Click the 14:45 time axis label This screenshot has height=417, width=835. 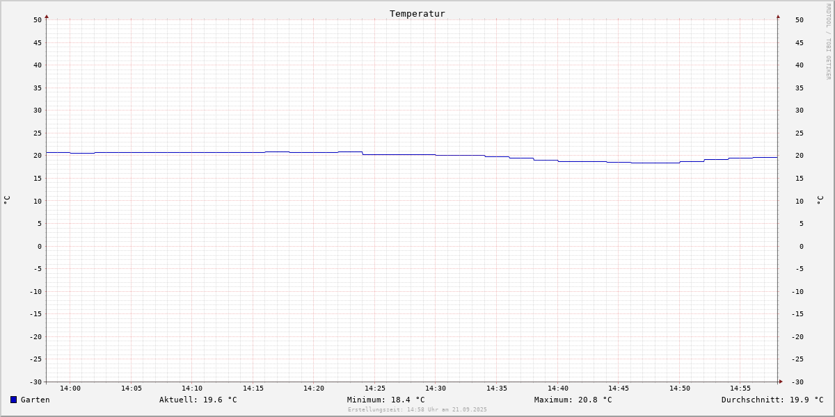point(619,388)
